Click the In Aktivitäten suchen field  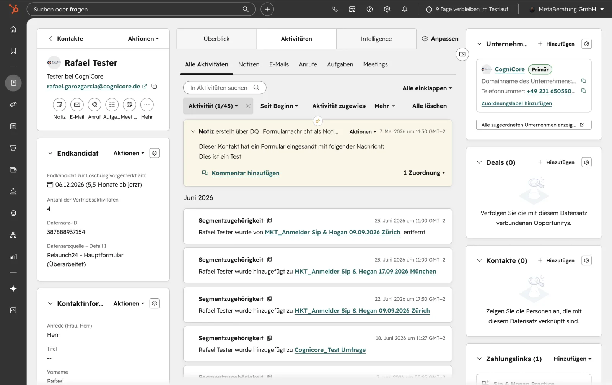[225, 88]
